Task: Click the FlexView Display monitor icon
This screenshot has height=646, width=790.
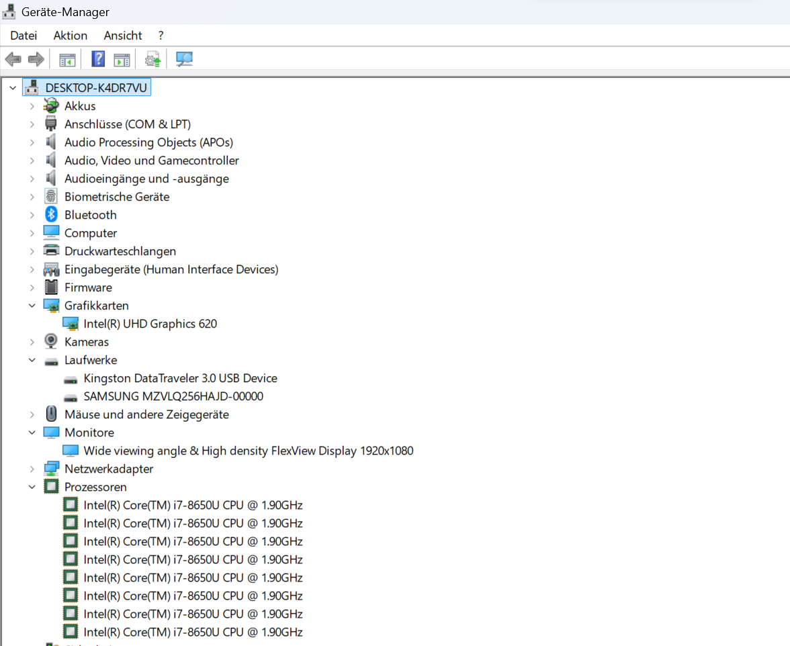Action: click(x=71, y=450)
